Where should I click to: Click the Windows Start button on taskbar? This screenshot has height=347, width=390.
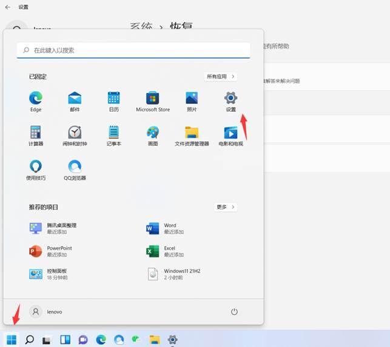pos(12,340)
